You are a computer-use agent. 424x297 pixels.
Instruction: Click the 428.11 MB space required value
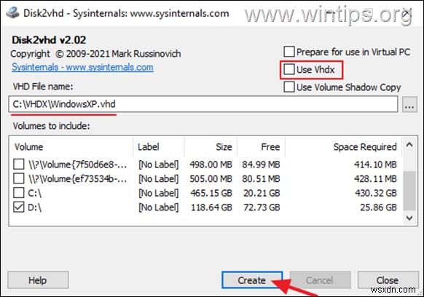click(376, 178)
